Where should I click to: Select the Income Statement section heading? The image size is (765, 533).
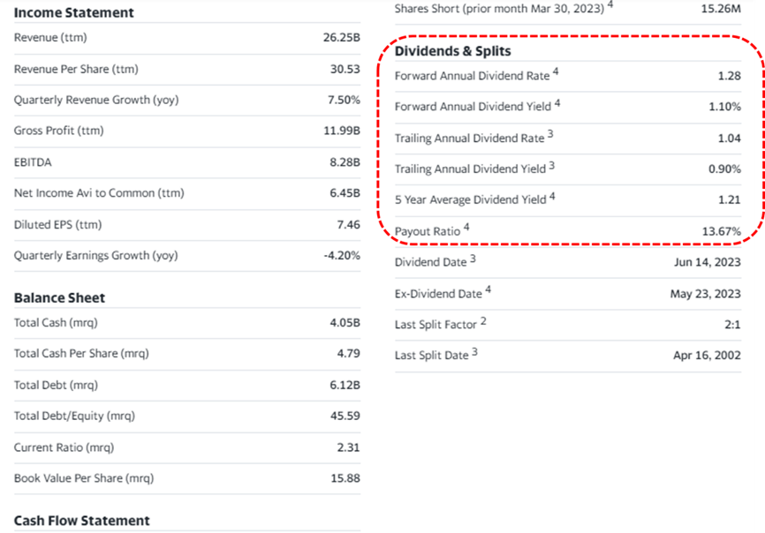(74, 12)
